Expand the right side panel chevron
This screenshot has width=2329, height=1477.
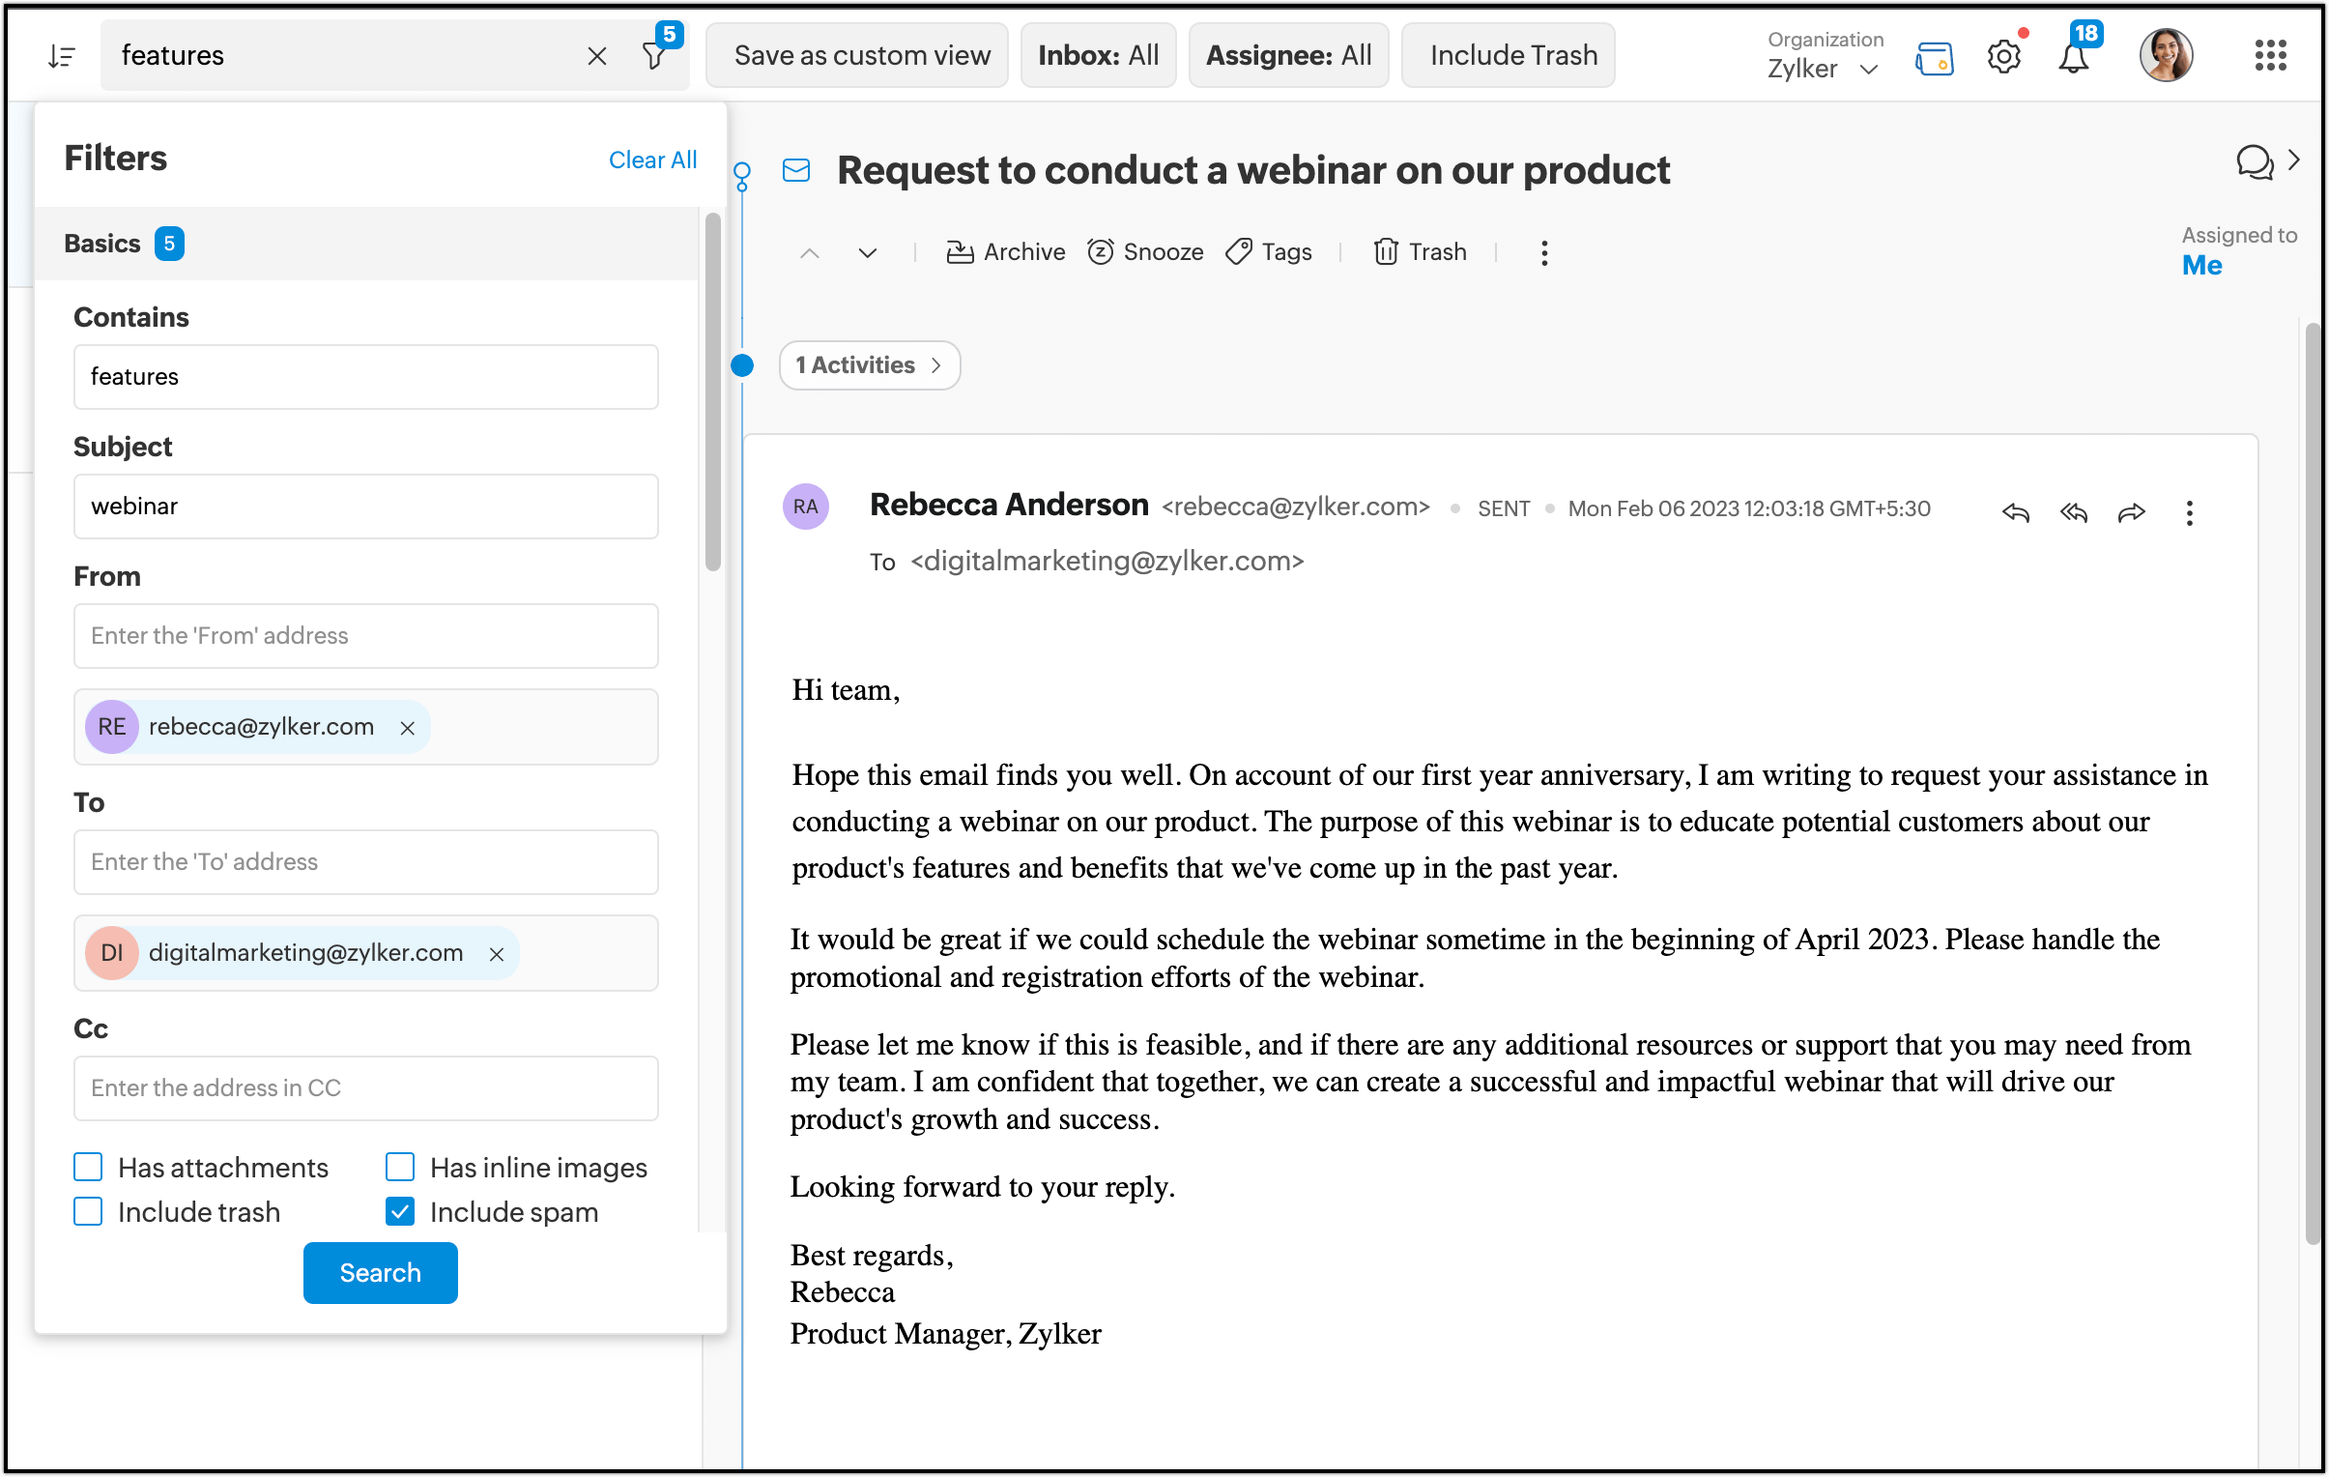pos(2294,160)
